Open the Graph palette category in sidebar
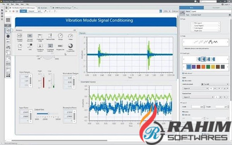The image size is (232, 145). (8, 47)
